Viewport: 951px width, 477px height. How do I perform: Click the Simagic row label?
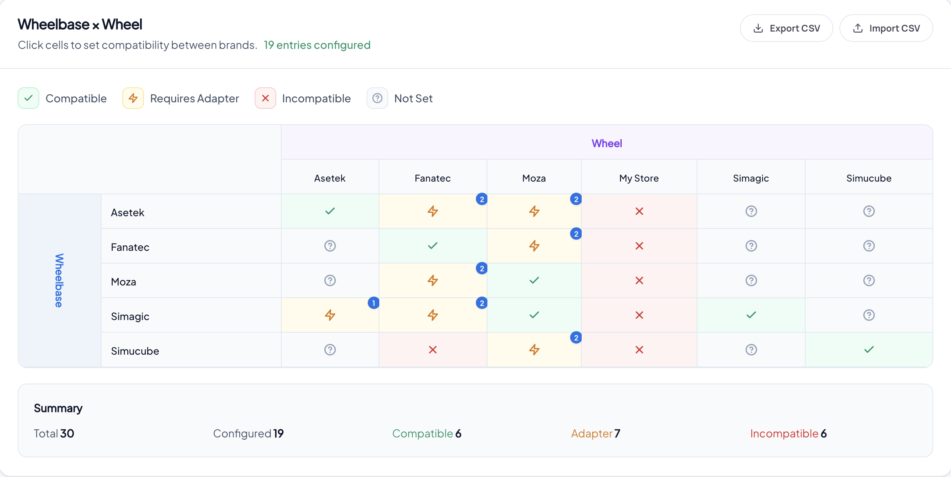coord(191,316)
